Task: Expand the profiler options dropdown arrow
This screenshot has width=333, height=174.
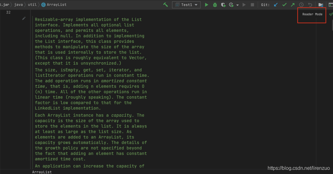Action: (237, 5)
